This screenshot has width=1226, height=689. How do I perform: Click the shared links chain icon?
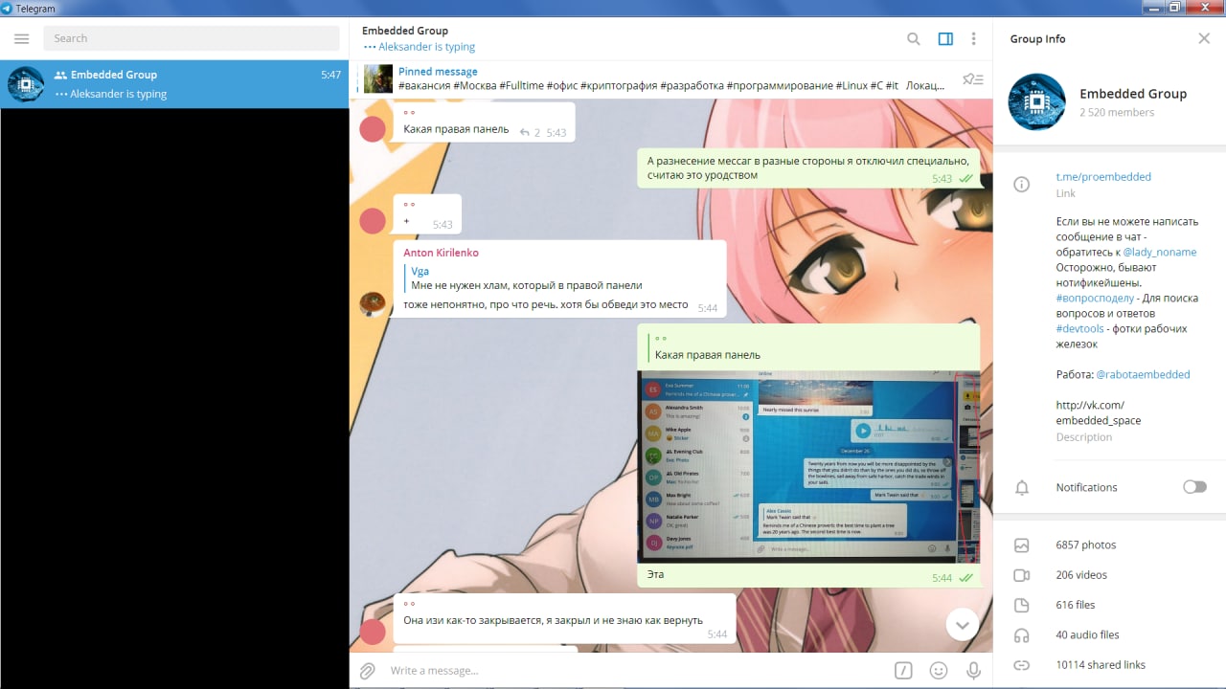(x=1022, y=665)
